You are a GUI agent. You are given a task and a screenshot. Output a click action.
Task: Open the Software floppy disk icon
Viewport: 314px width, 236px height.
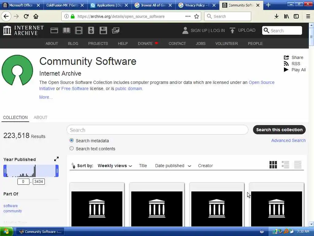click(103, 30)
